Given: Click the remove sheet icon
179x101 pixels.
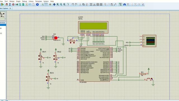Looking at the screenshot, I should coord(135,4).
